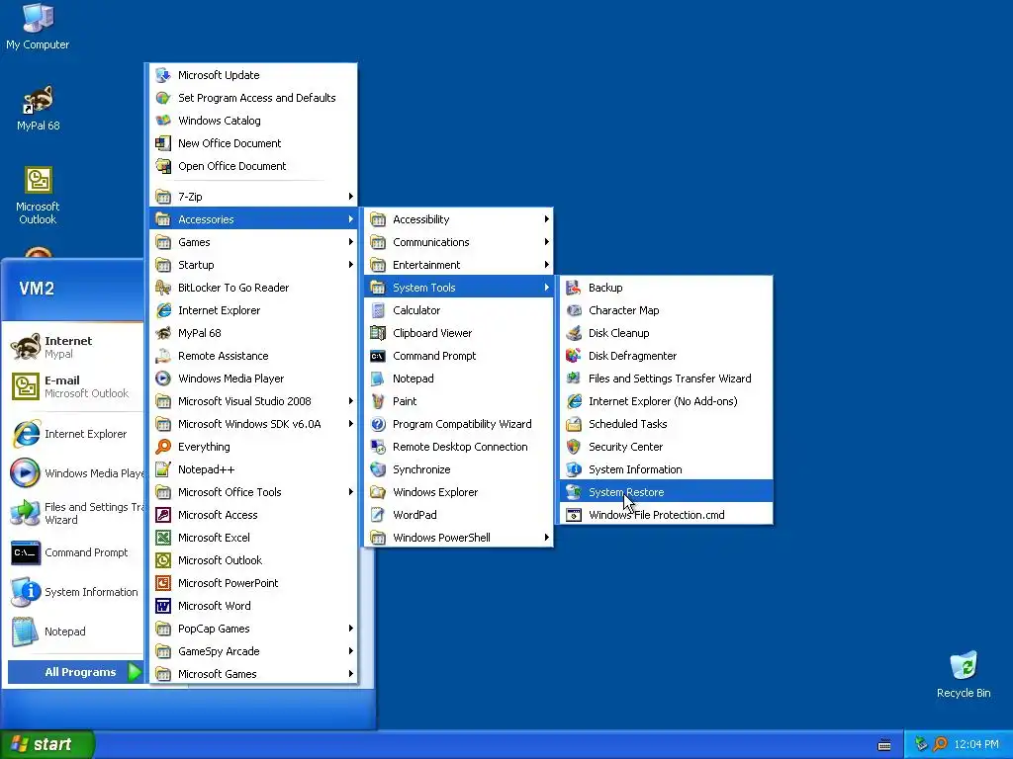Expand Microsoft Visual Studio 2008 submenu arrow
This screenshot has height=759, width=1013.
(x=351, y=401)
